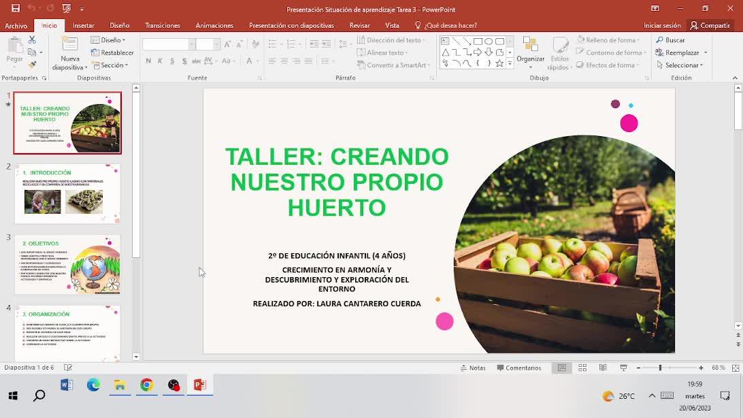Select the star shape in shapes gallery
The height and width of the screenshot is (418, 743).
(499, 63)
